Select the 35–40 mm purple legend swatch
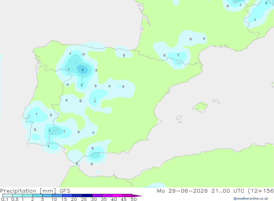 click(107, 196)
